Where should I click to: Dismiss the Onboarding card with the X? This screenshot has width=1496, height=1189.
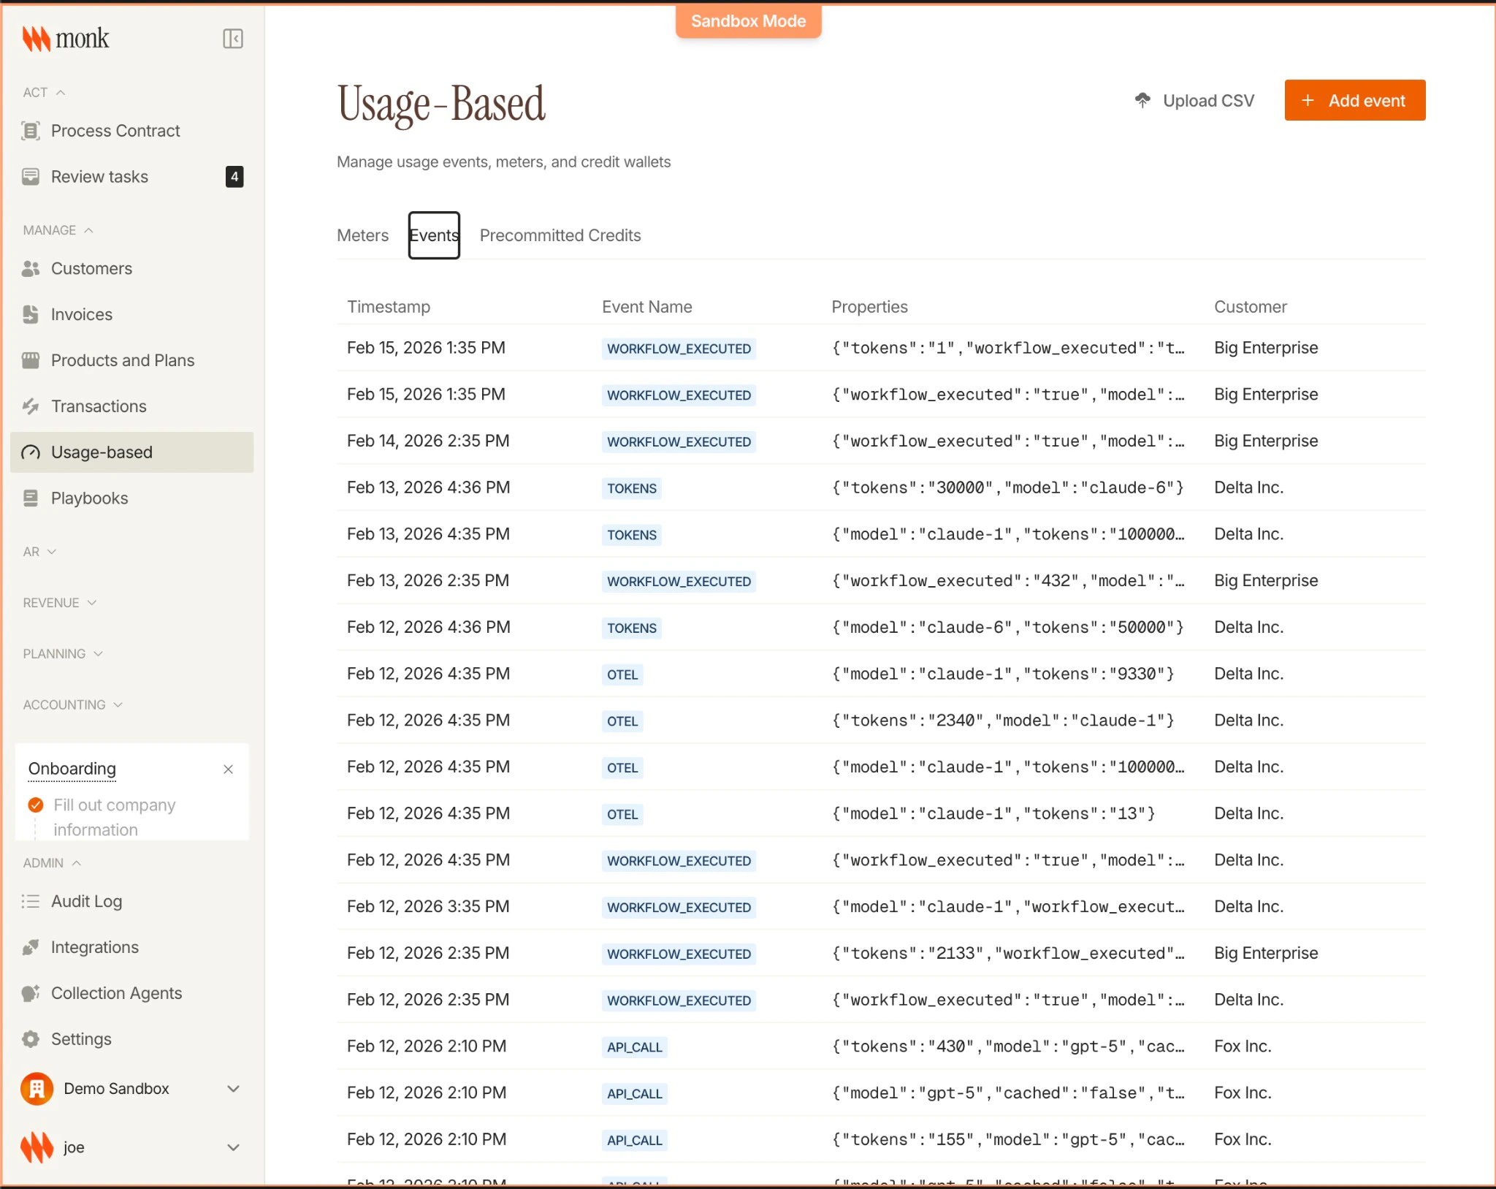pos(227,770)
